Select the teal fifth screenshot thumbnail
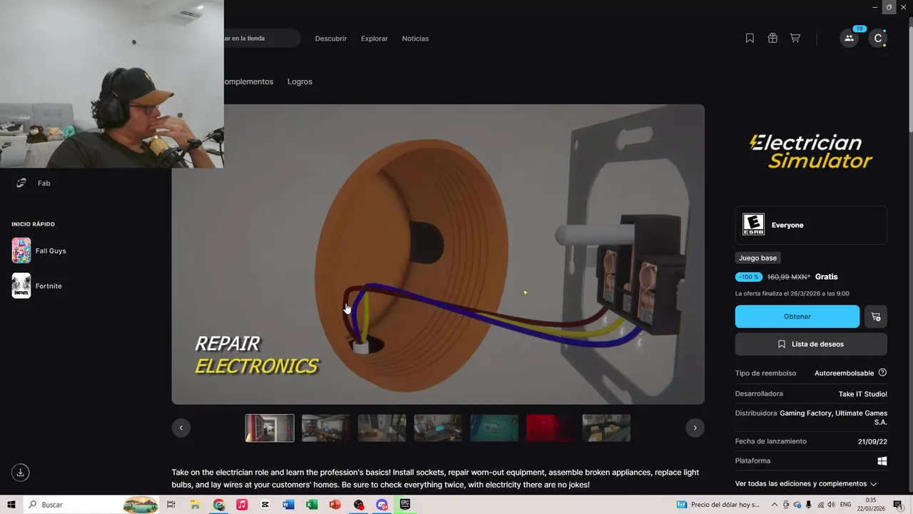 494,428
